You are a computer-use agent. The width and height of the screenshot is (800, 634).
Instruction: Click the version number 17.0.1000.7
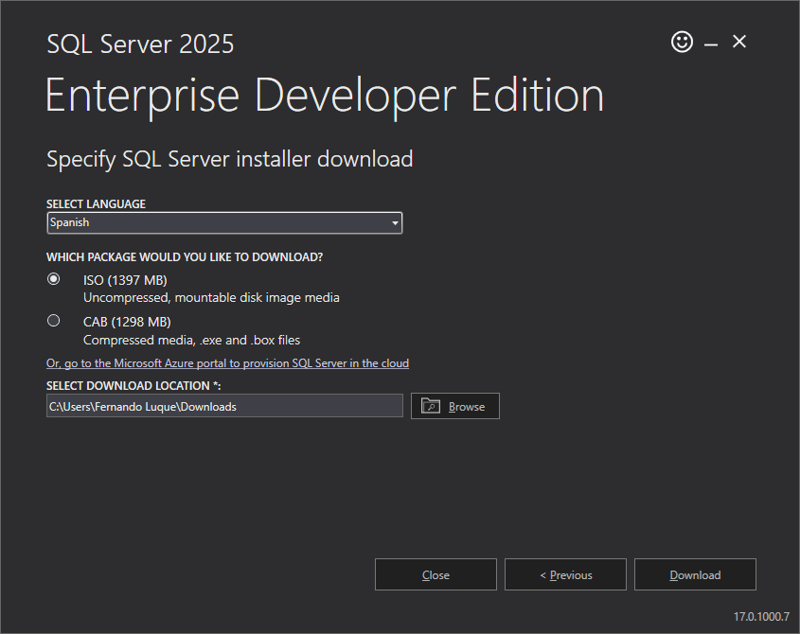point(761,617)
